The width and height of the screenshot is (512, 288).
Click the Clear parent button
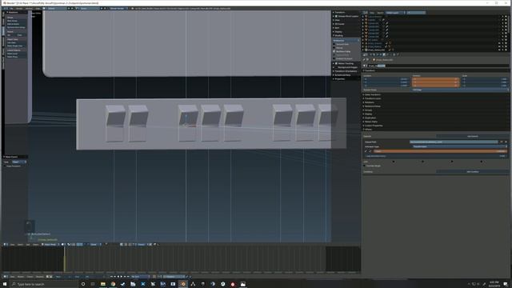tap(21, 35)
